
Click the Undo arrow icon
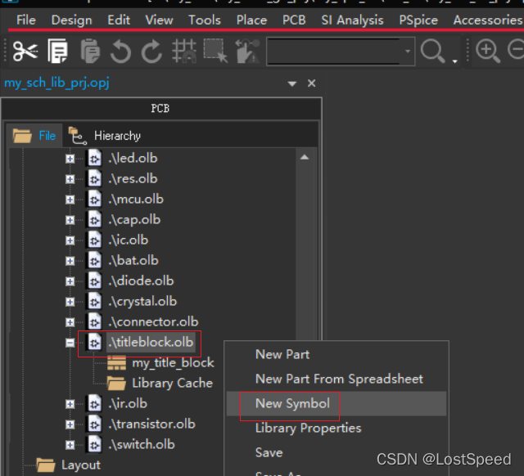pos(120,52)
